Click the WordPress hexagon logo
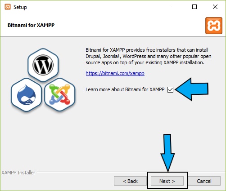This screenshot has width=226, height=191. pos(43,65)
